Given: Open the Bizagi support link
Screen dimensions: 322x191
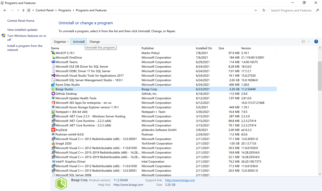Looking at the screenshot, I should click(x=180, y=180).
